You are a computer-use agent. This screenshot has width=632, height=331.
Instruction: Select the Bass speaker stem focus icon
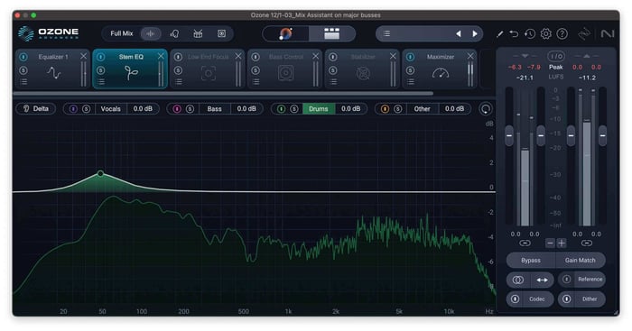222,34
